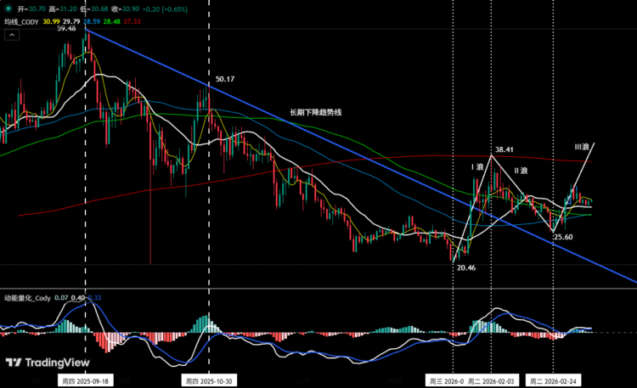The height and width of the screenshot is (388, 637).
Task: Collapse the indicator legend chevron button
Action: tap(12, 35)
